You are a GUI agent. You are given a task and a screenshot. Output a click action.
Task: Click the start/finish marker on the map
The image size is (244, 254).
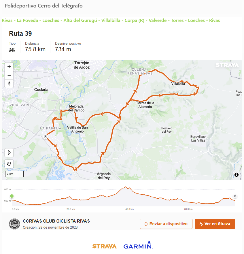pyautogui.click(x=46, y=137)
